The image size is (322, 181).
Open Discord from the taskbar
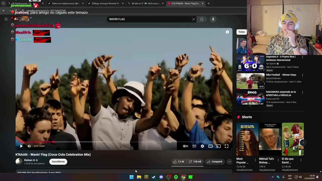(x=161, y=177)
